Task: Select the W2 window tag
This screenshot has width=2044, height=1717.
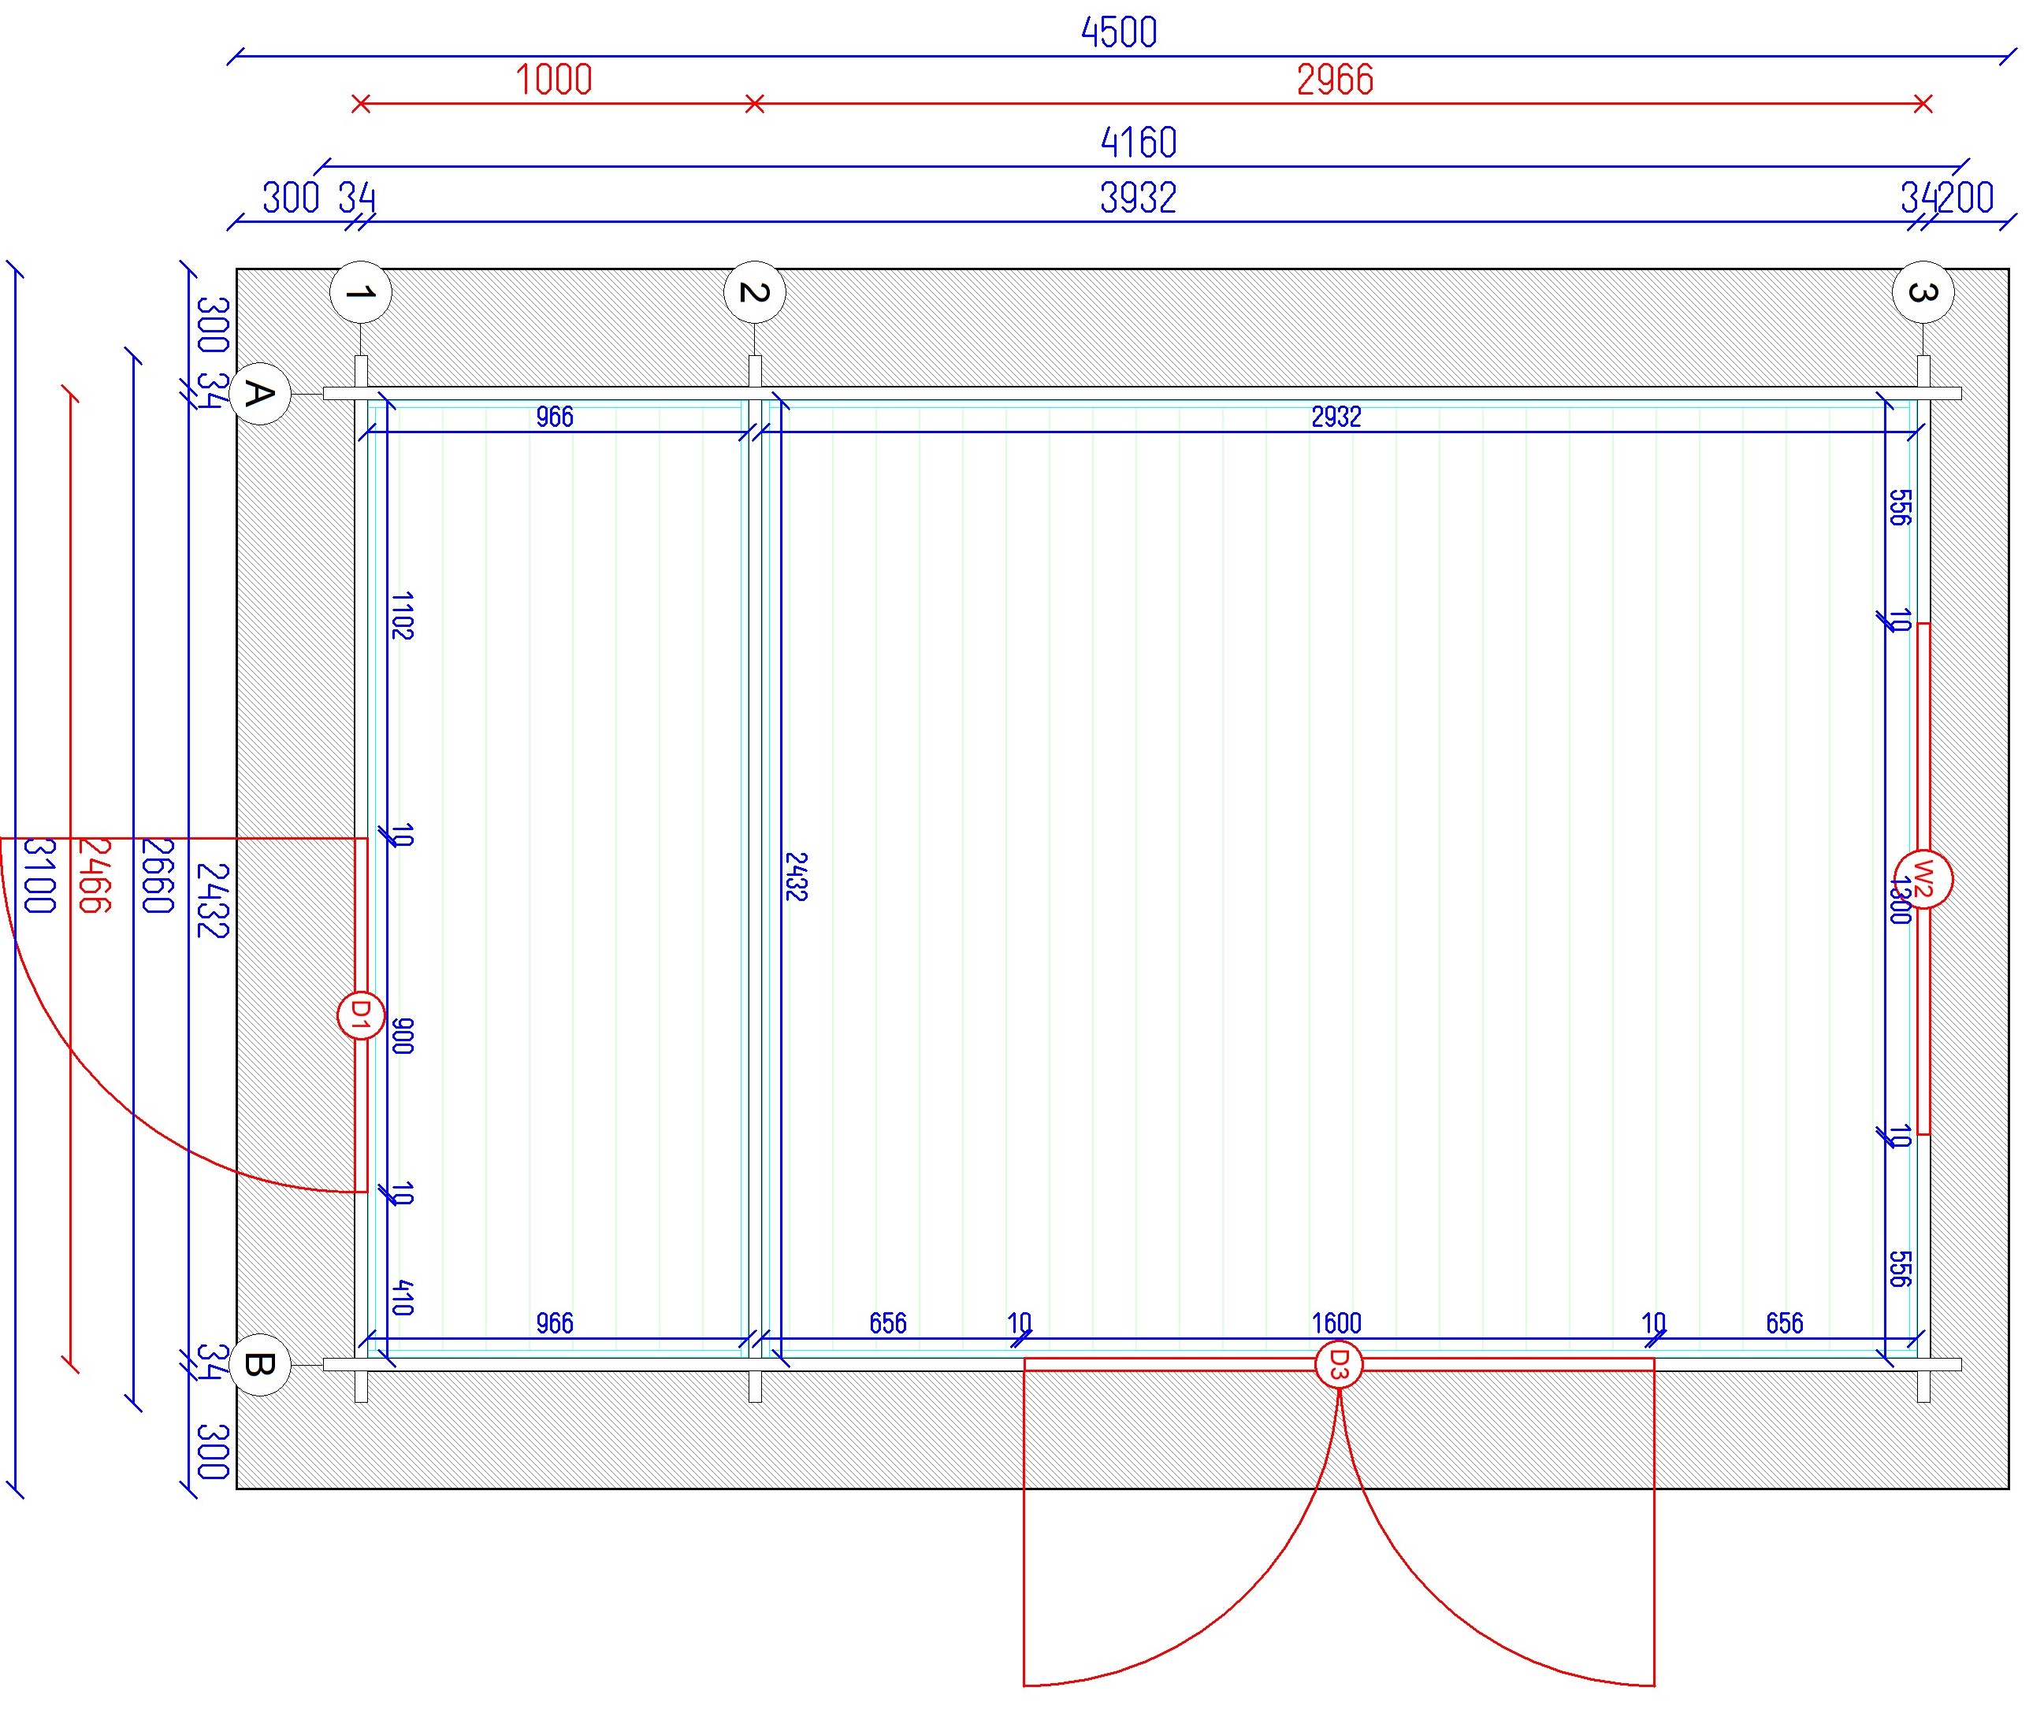Action: pyautogui.click(x=1923, y=879)
